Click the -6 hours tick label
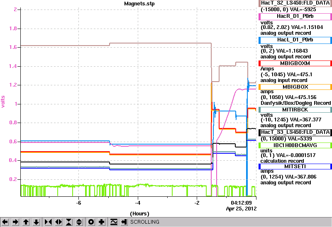The image size is (332, 227). pyautogui.click(x=78, y=203)
